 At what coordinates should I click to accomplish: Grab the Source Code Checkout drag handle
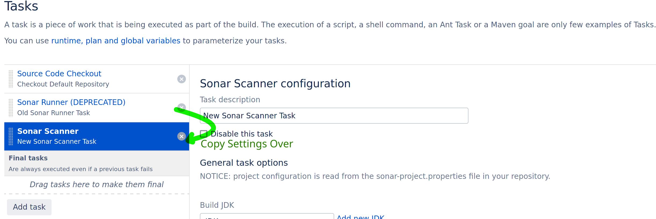point(11,79)
